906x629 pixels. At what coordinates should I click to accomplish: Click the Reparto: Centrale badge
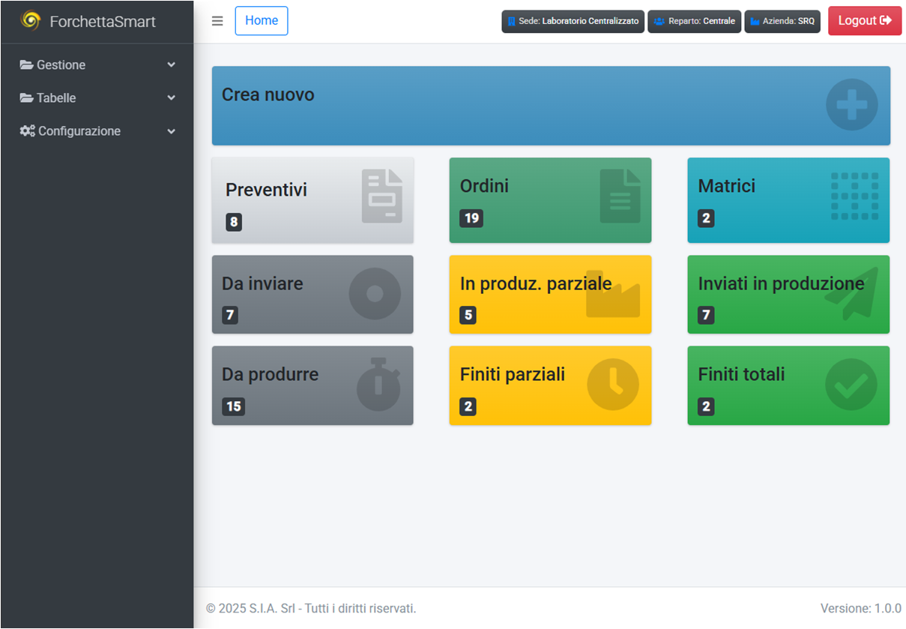[x=694, y=21]
